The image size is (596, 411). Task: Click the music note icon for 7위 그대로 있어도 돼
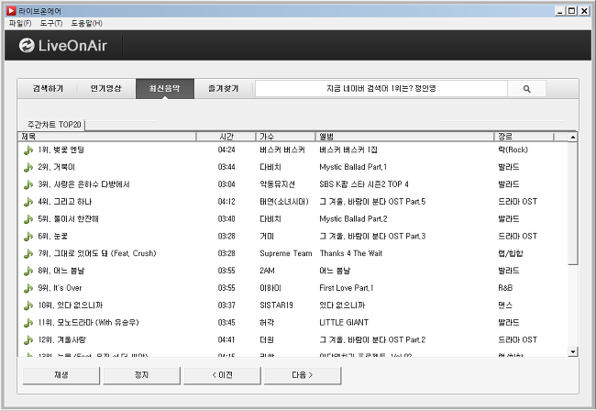28,254
